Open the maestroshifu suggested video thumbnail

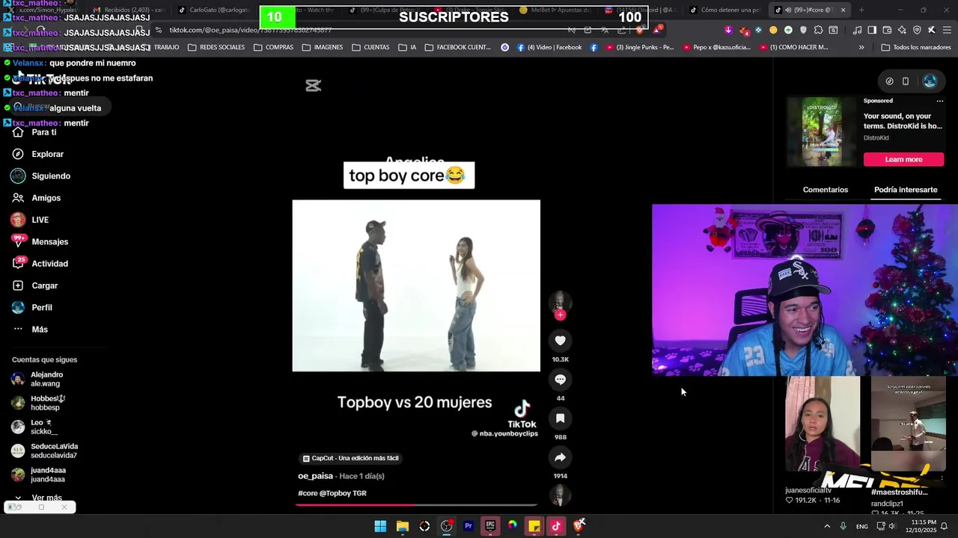(x=908, y=424)
